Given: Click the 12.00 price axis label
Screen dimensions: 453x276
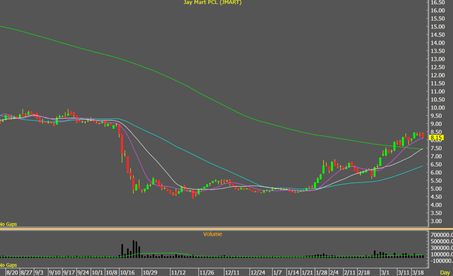Looking at the screenshot, I should click(x=437, y=75).
